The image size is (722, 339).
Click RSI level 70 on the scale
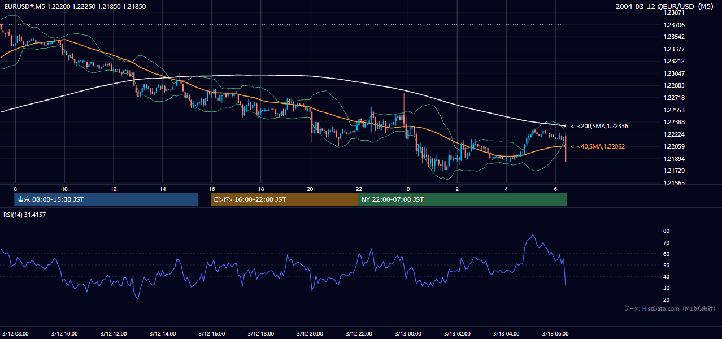pos(666,242)
